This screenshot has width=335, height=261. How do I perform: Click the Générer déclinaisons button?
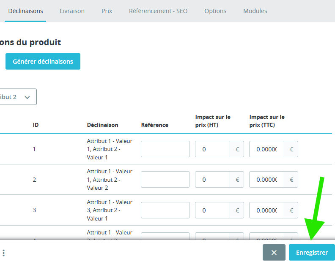43,62
